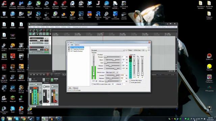The height and width of the screenshot is (121, 216).
Task: Adjust the Release slider
Action: click(112, 66)
